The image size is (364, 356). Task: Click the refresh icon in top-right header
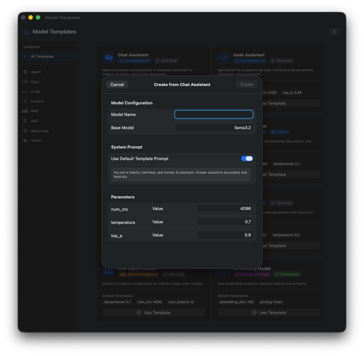pos(334,32)
